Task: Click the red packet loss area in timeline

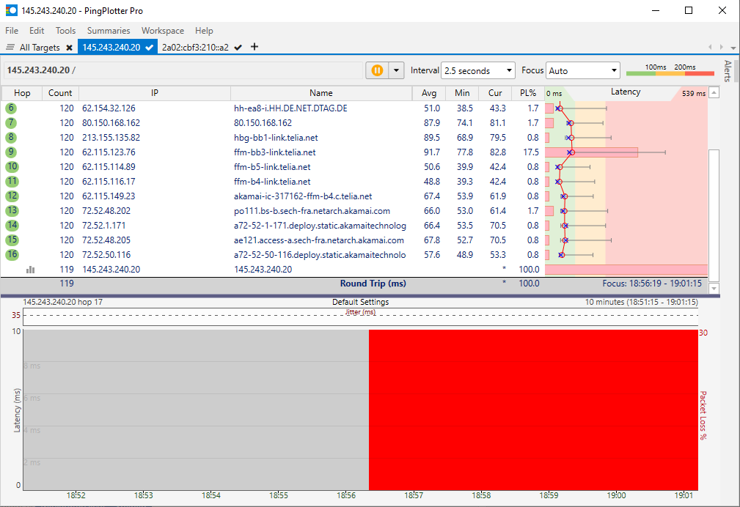Action: point(533,410)
